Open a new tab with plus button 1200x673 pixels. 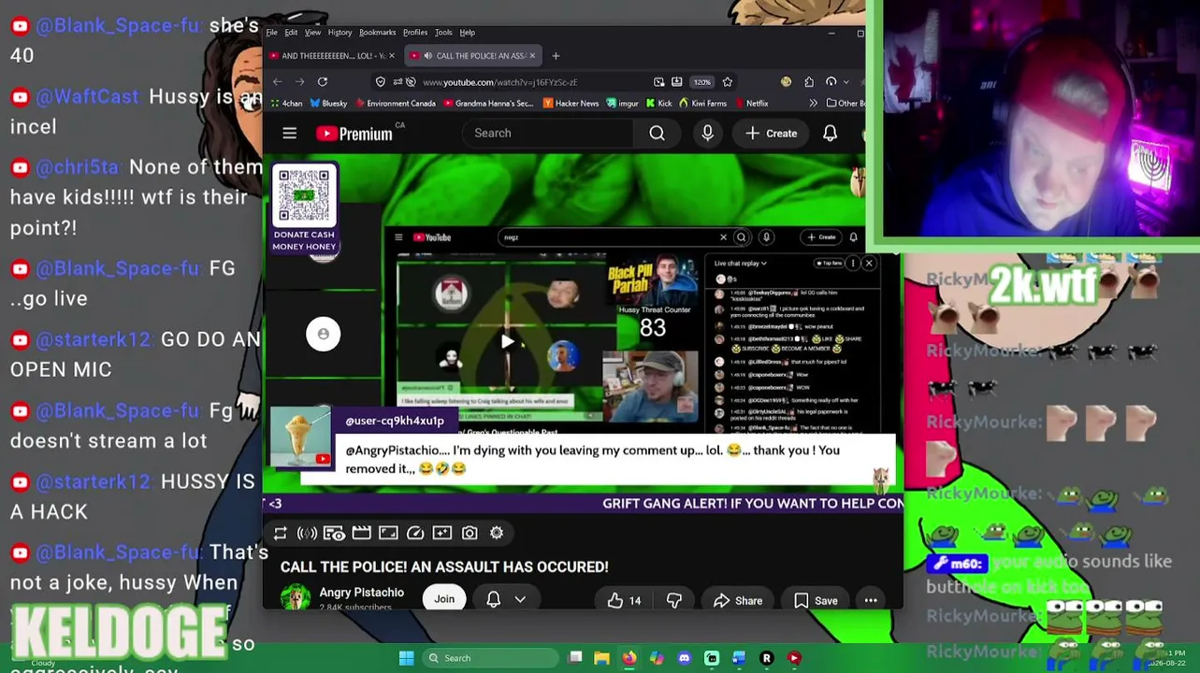(556, 56)
